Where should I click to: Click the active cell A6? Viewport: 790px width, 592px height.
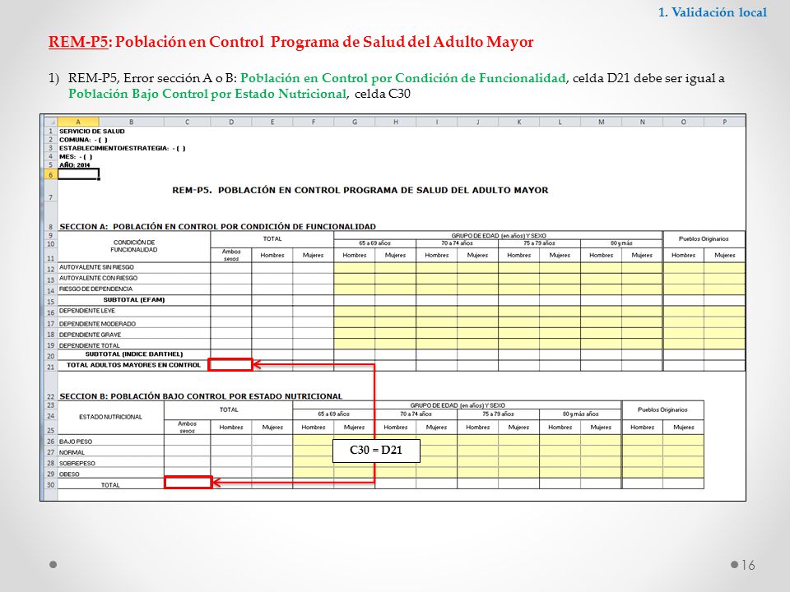pos(78,174)
